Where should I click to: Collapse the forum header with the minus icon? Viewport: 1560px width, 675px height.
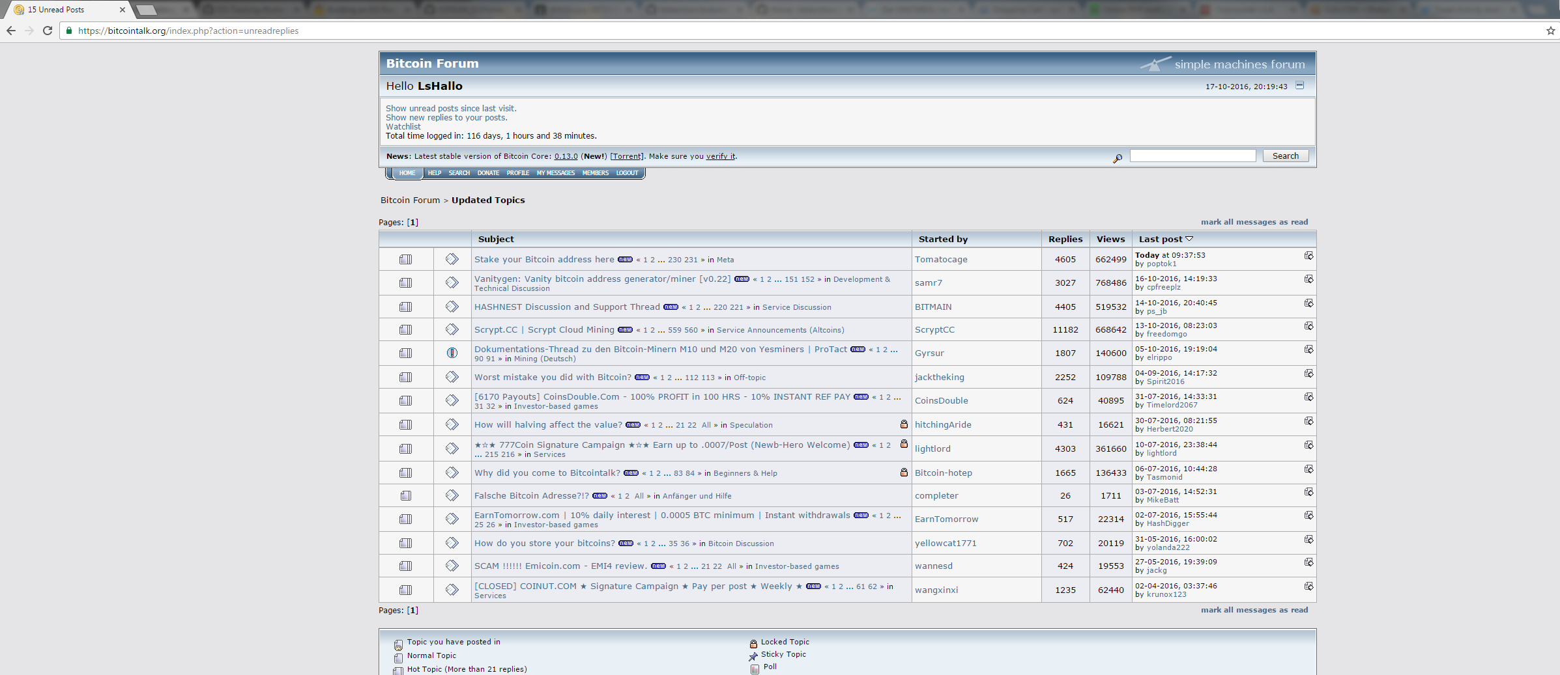1299,85
